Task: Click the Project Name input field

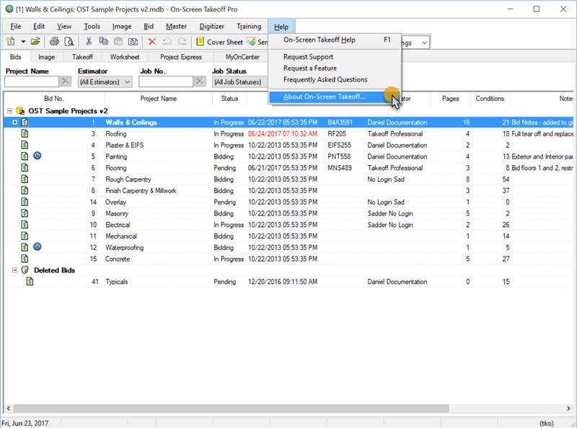Action: 32,81
